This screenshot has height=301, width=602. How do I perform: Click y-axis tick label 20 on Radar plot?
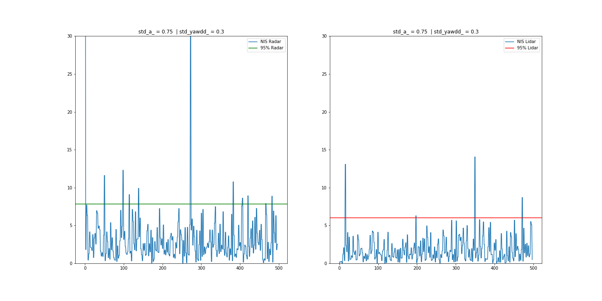coord(70,112)
